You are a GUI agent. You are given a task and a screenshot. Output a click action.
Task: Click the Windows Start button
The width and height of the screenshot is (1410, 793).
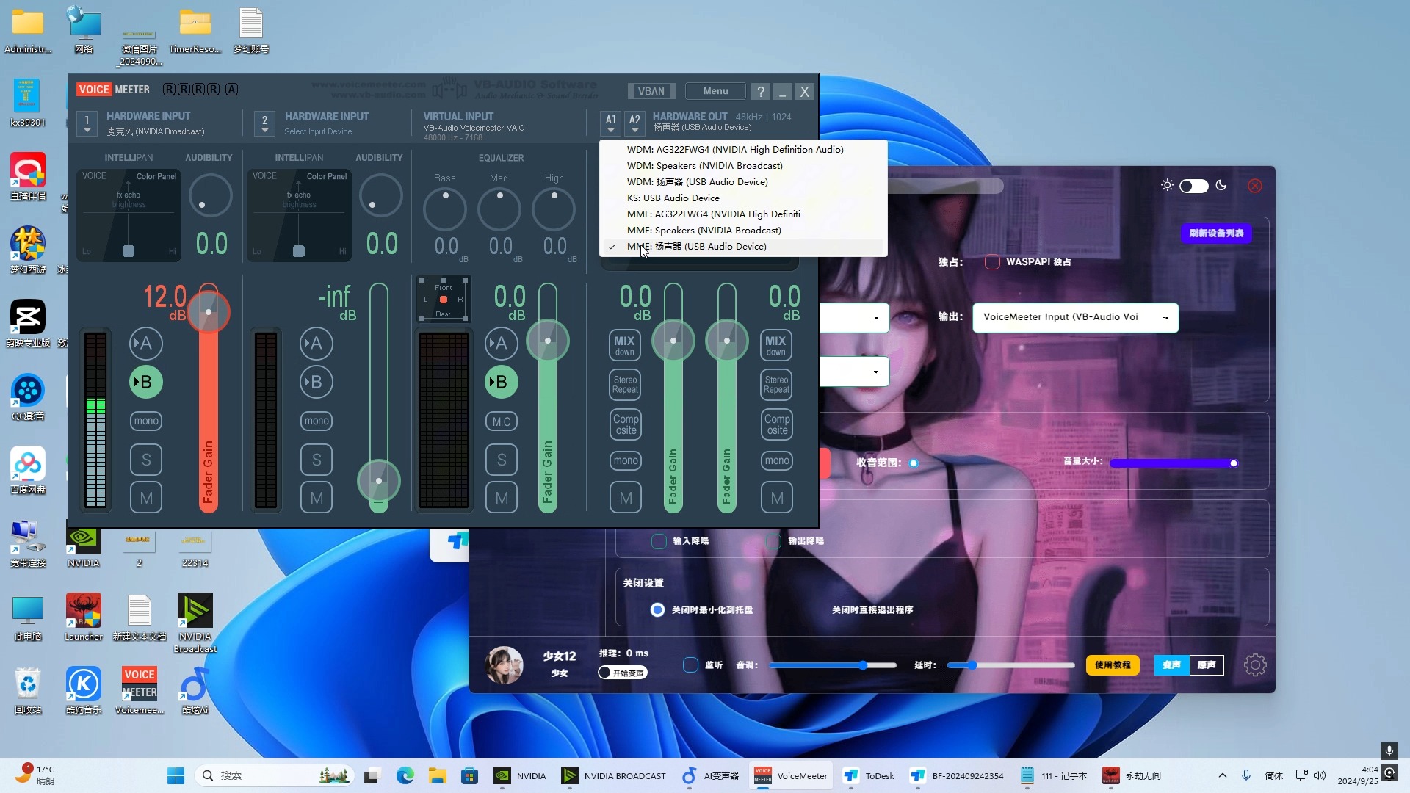click(176, 775)
